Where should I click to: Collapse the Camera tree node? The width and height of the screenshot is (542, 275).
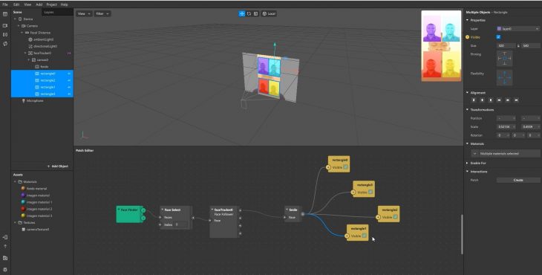pyautogui.click(x=19, y=26)
